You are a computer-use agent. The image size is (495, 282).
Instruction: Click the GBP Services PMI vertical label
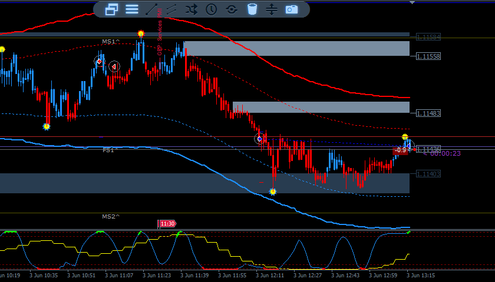point(160,32)
